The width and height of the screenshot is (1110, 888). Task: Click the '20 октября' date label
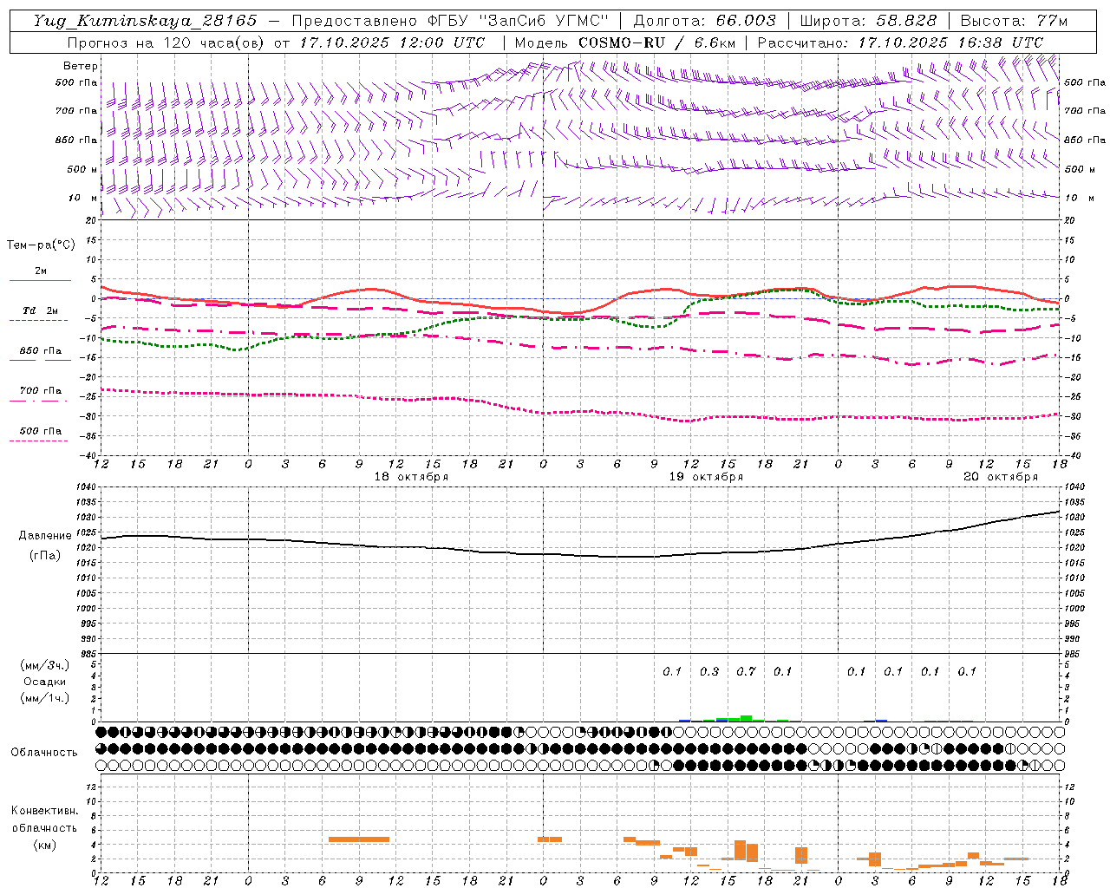coord(1001,477)
